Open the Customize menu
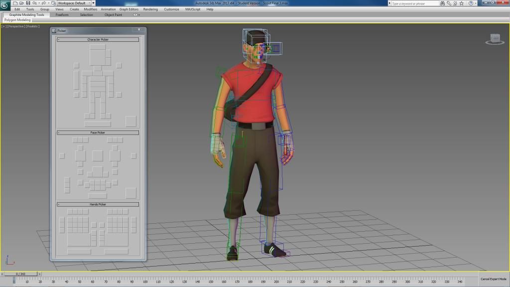Viewport: 510px width, 287px height. pyautogui.click(x=171, y=9)
